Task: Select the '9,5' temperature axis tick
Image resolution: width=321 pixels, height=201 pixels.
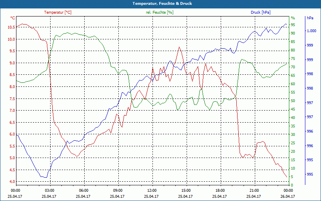Action: (12, 51)
